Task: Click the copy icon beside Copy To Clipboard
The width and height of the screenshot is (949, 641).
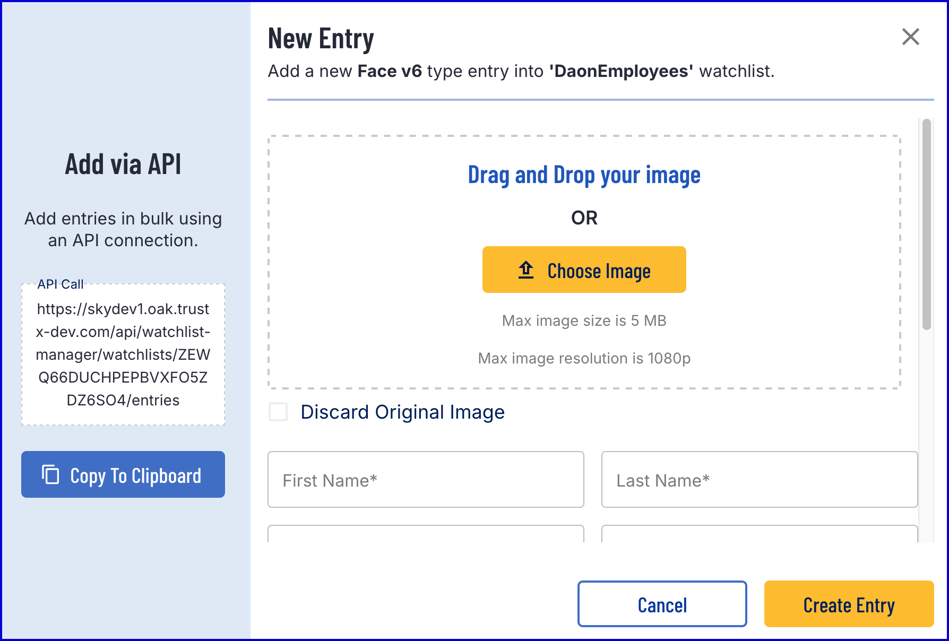Action: [50, 474]
